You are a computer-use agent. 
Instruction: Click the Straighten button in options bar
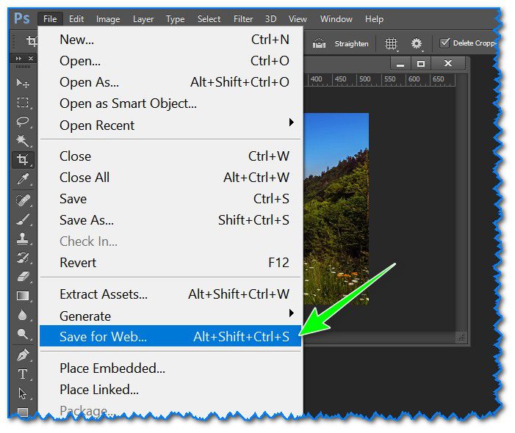(342, 43)
